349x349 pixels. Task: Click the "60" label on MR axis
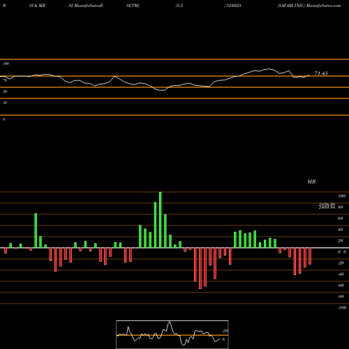340,218
